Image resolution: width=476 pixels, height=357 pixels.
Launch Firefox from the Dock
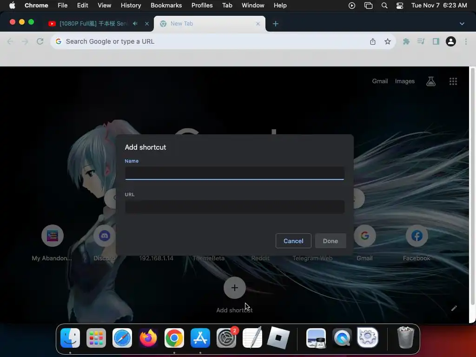[x=148, y=338]
